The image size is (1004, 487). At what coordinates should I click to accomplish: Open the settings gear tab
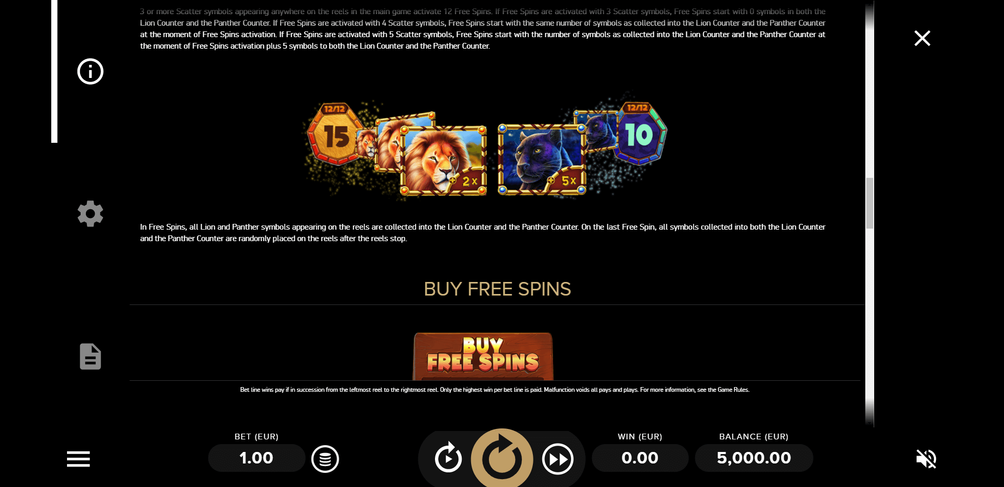pos(91,213)
